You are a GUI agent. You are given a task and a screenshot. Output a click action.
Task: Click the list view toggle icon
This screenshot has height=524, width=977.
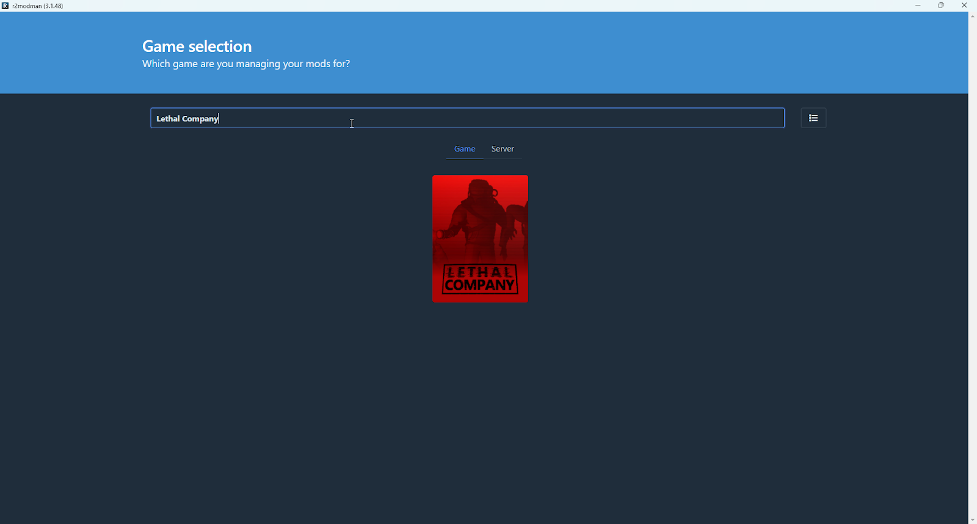(813, 118)
